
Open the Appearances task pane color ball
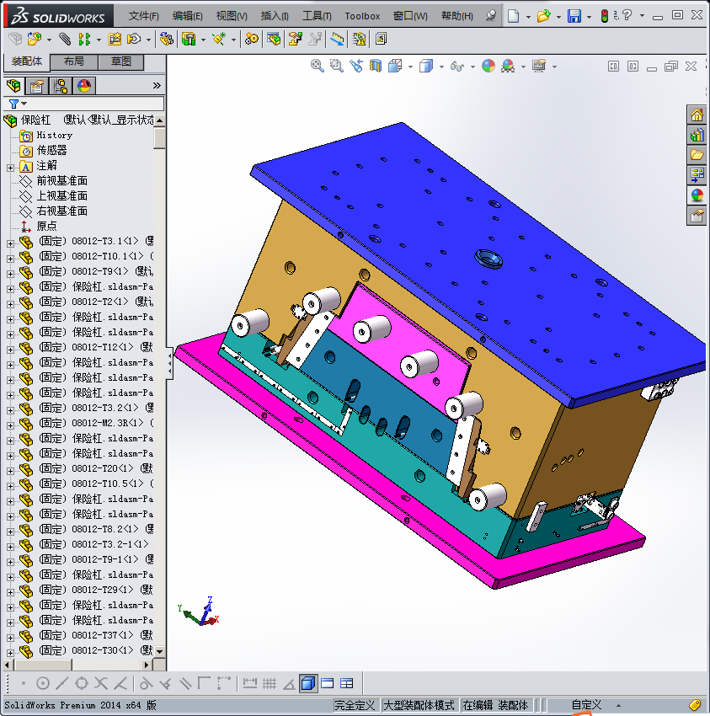[697, 195]
